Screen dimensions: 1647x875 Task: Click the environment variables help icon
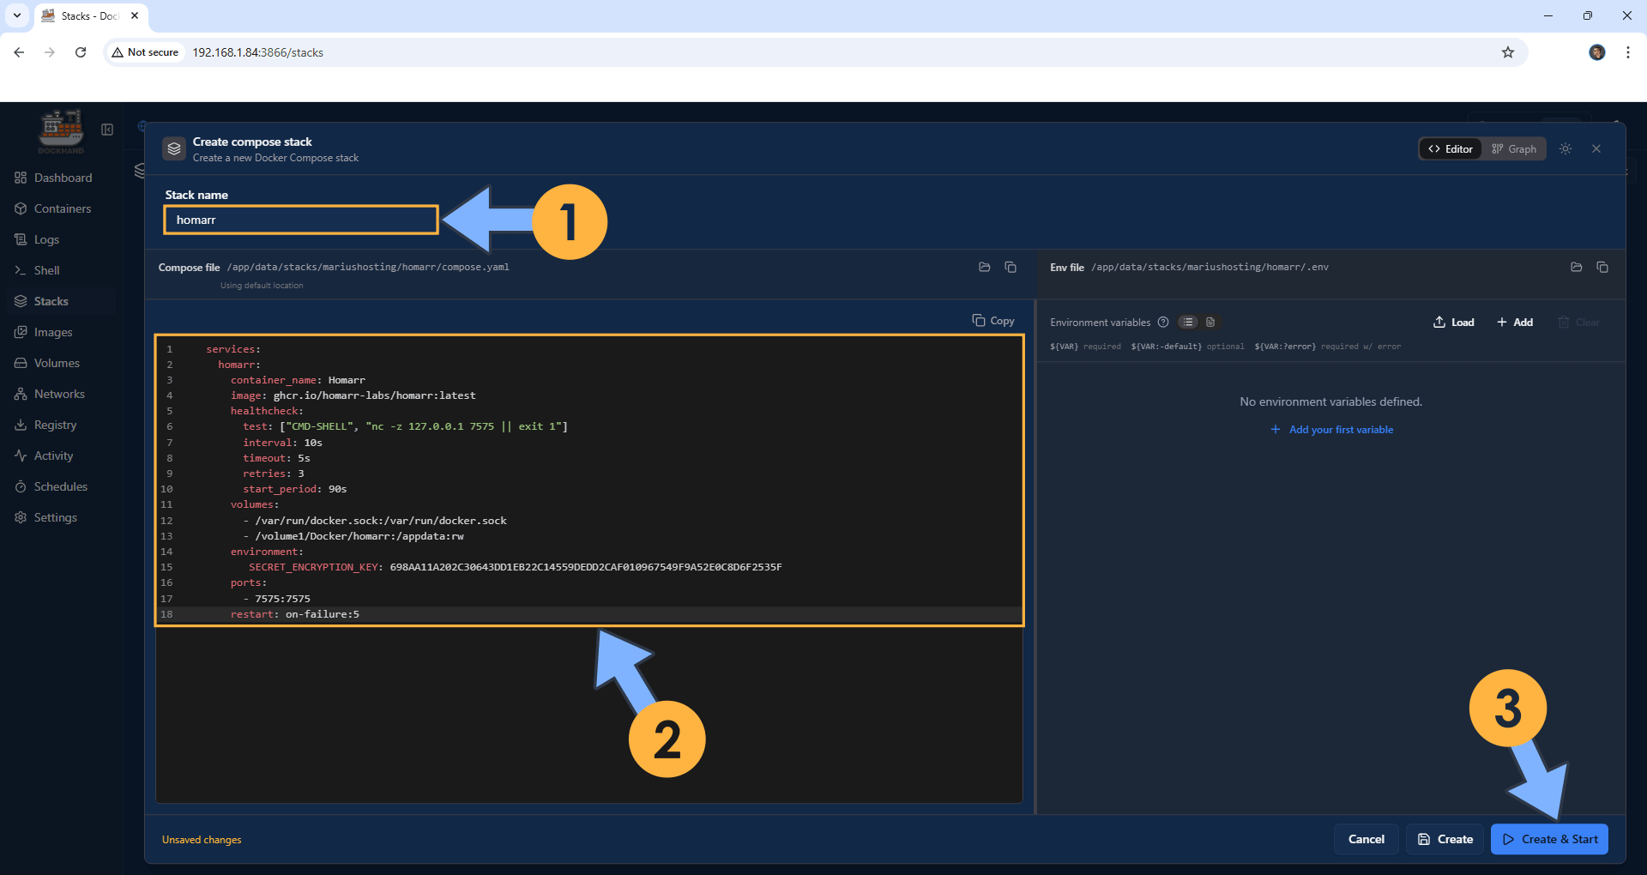pos(1163,323)
